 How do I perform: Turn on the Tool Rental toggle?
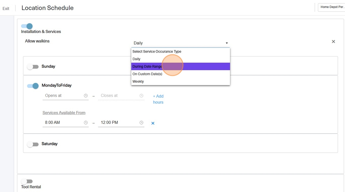[x=27, y=182]
